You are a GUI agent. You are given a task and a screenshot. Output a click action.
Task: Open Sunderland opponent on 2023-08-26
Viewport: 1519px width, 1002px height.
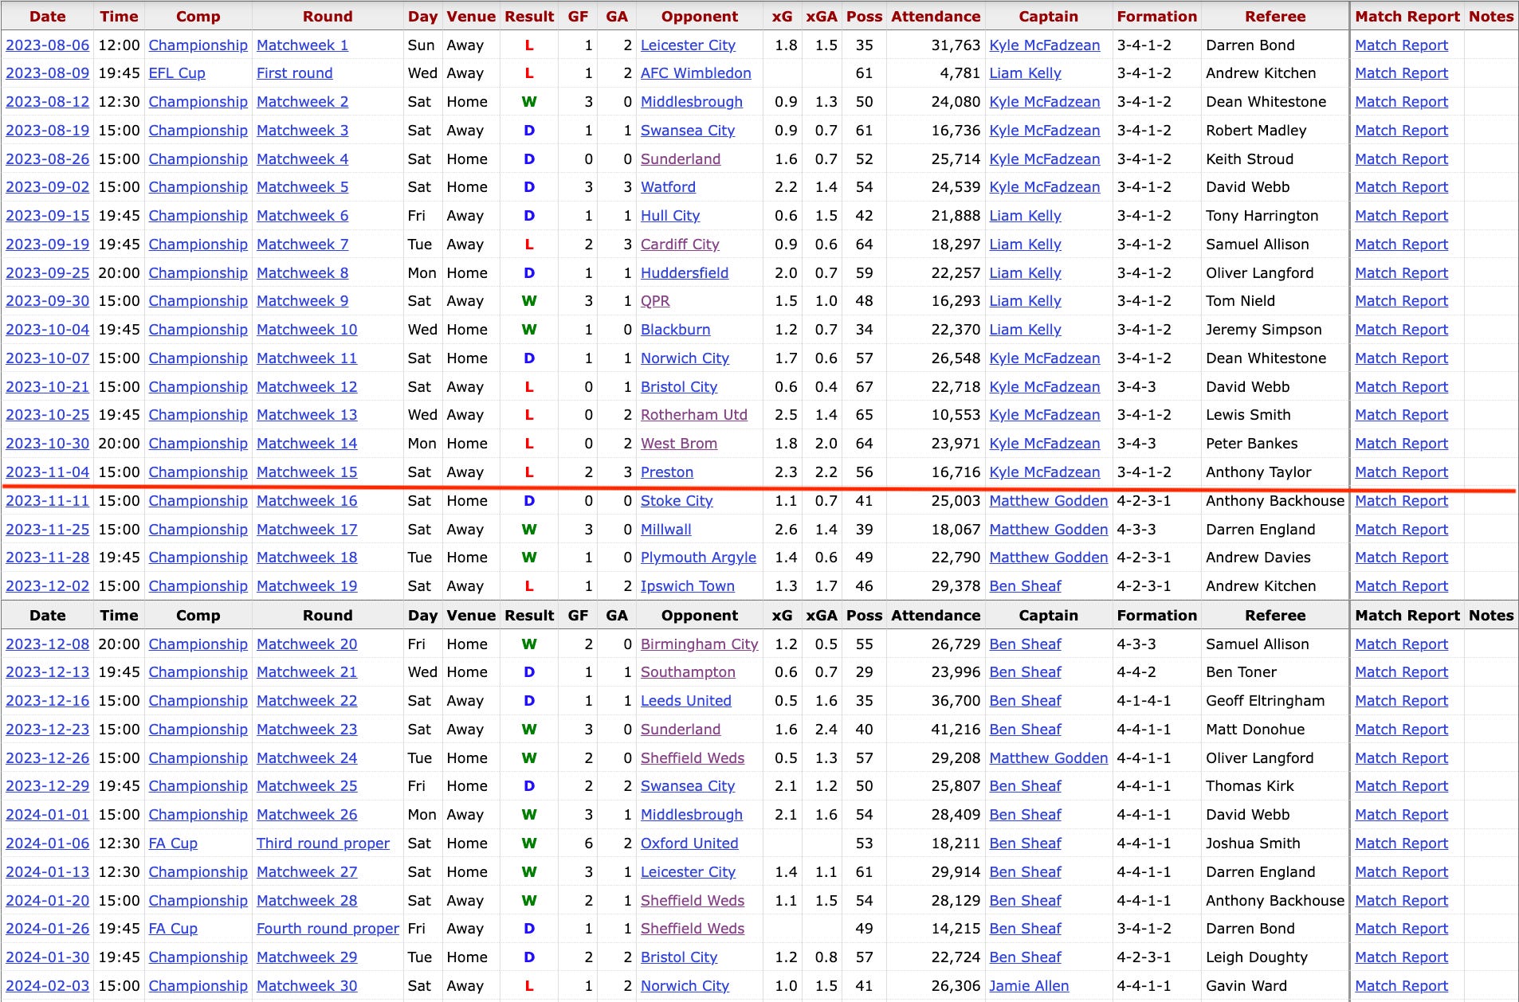(681, 159)
